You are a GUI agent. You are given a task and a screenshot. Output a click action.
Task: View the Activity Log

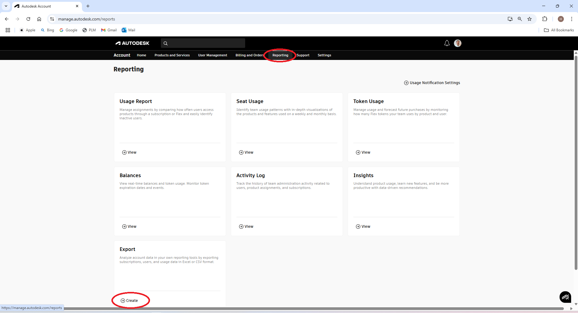pyautogui.click(x=246, y=227)
